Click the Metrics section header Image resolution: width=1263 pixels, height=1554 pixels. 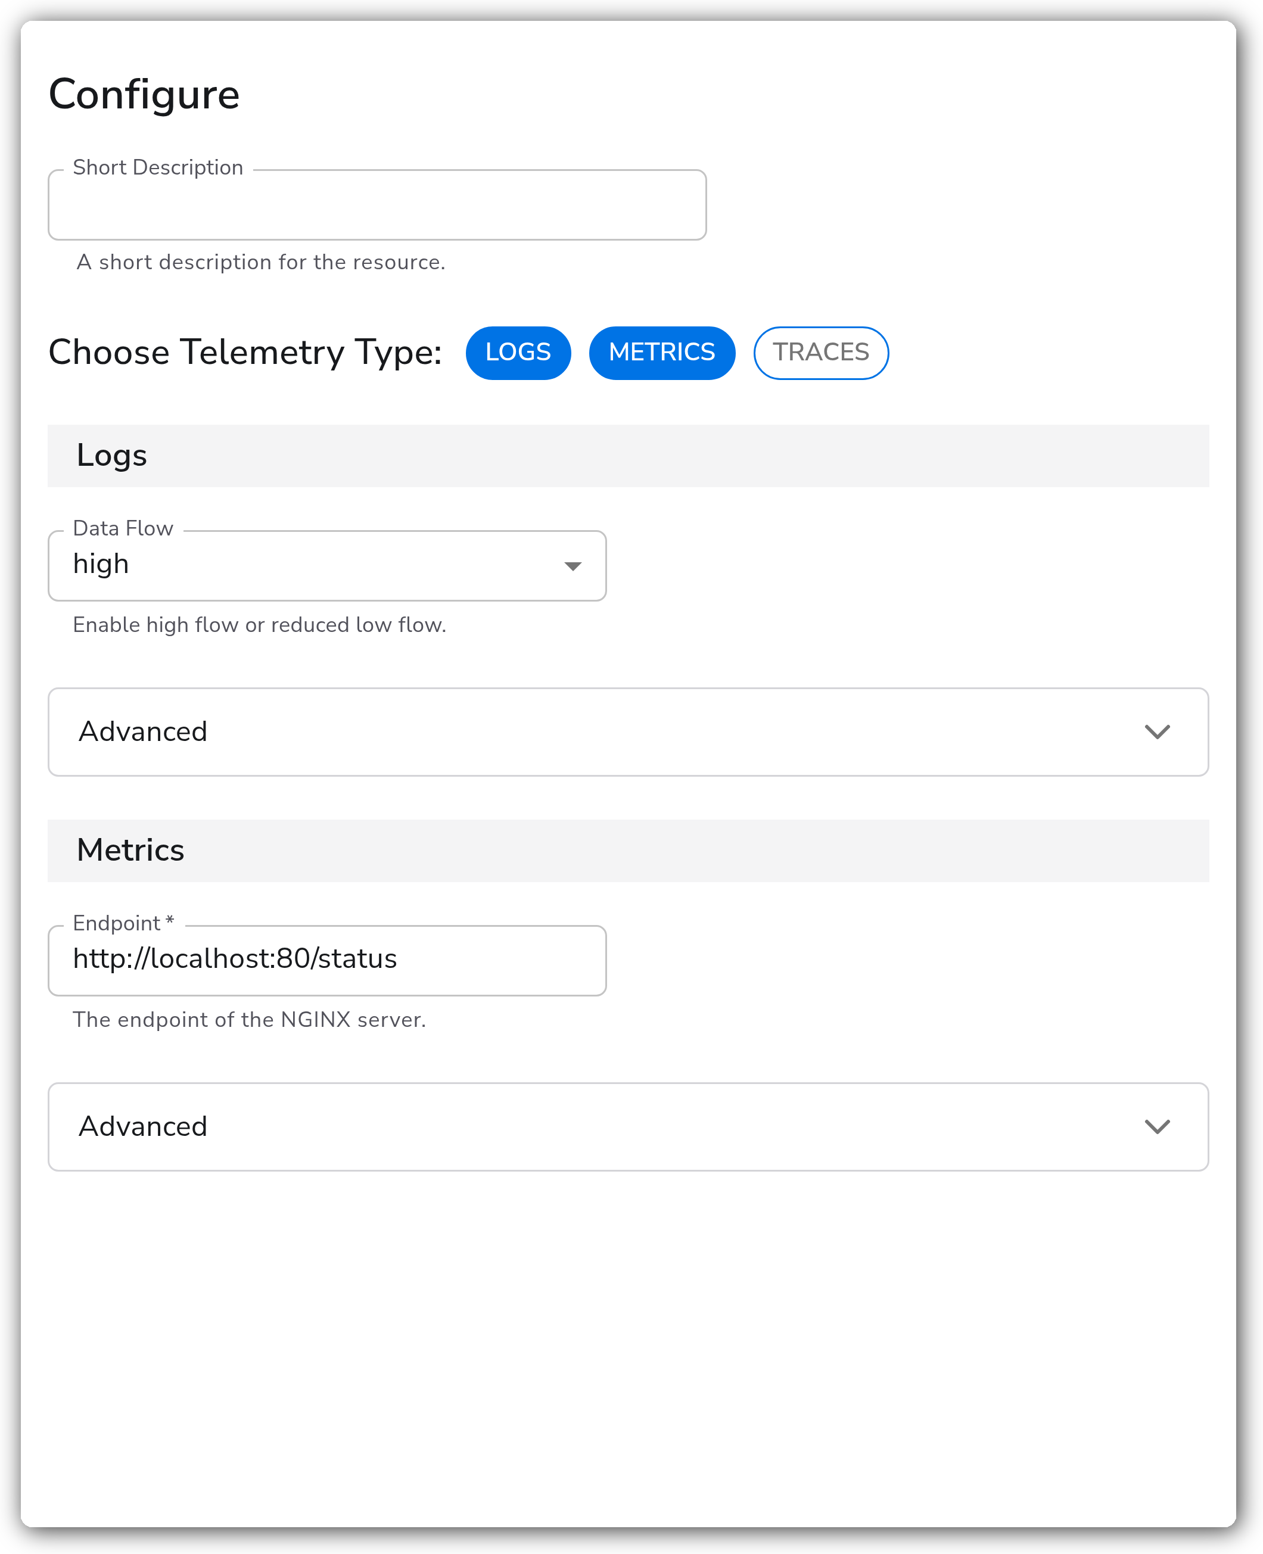[628, 851]
